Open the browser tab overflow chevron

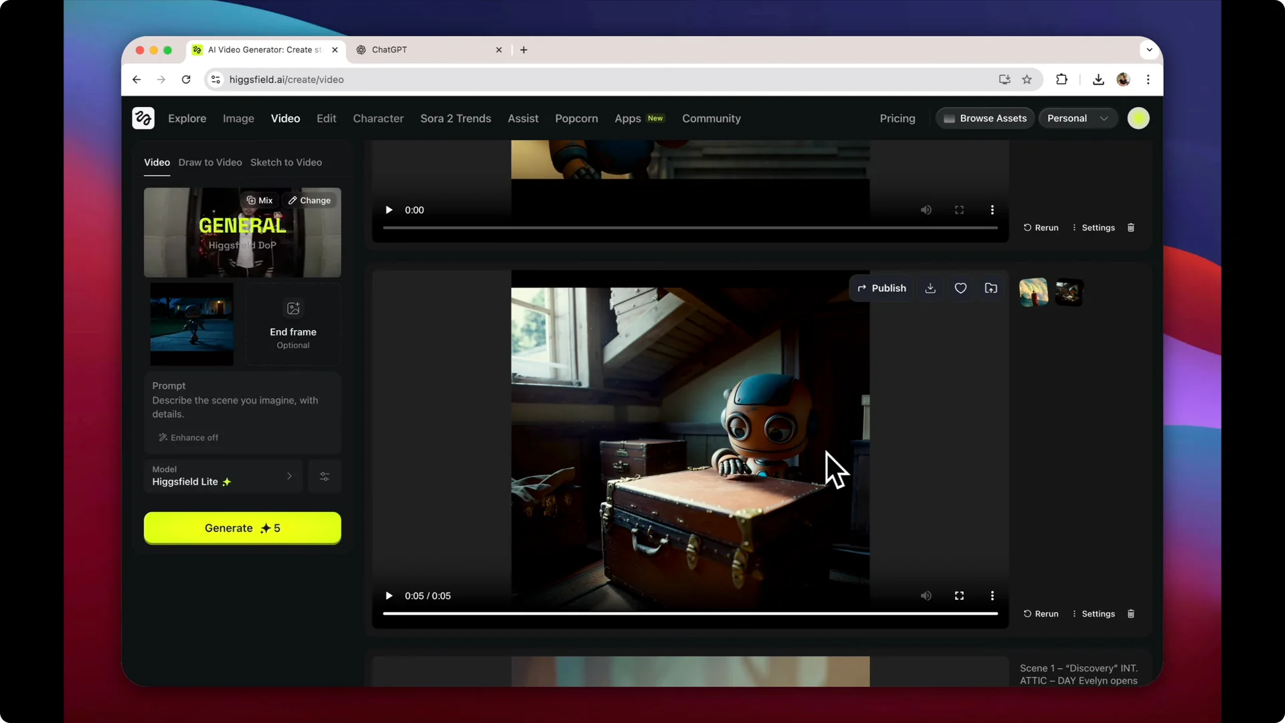pyautogui.click(x=1148, y=50)
